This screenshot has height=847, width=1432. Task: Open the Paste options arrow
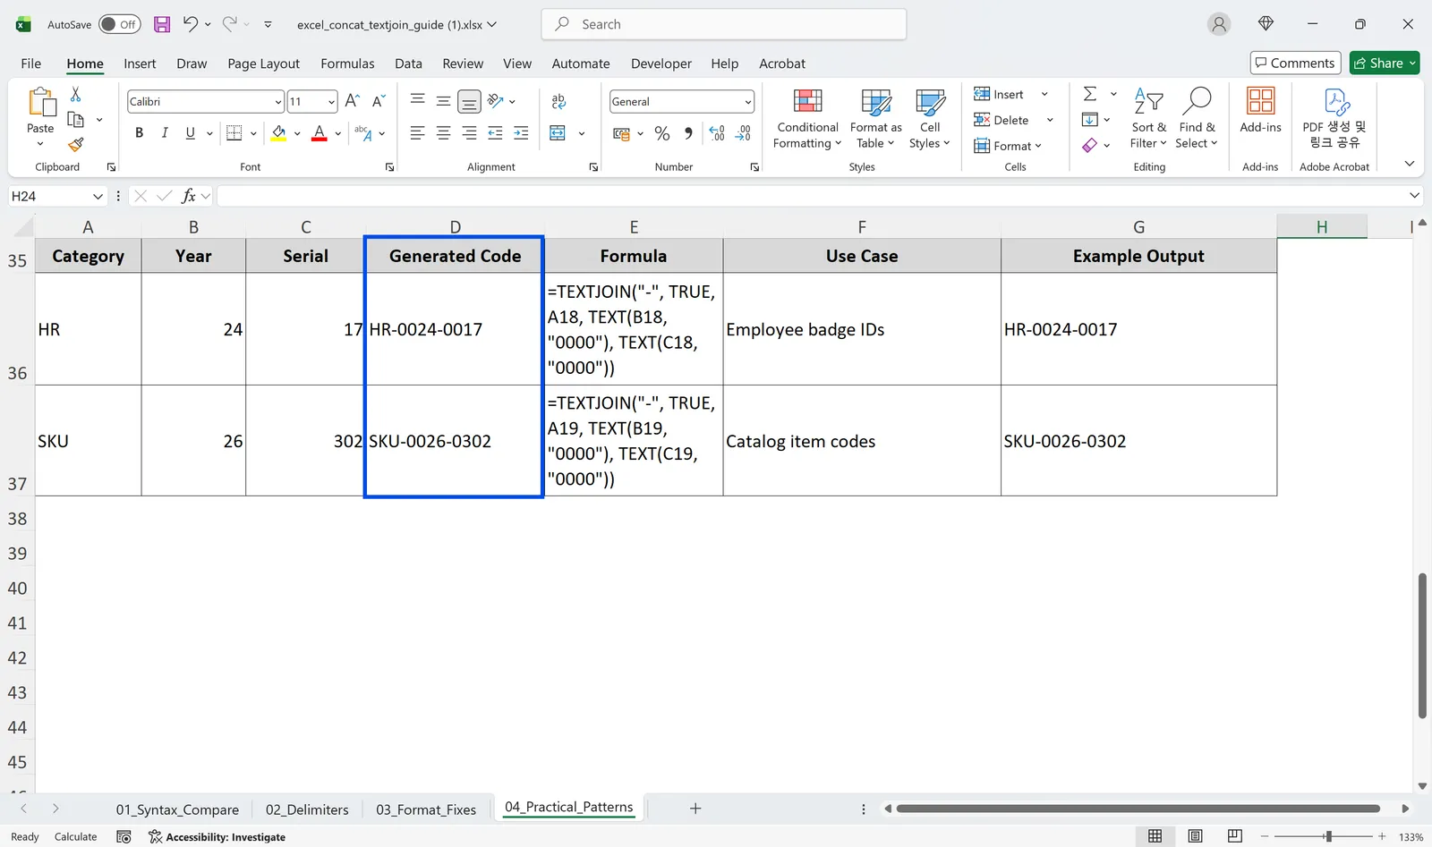40,143
